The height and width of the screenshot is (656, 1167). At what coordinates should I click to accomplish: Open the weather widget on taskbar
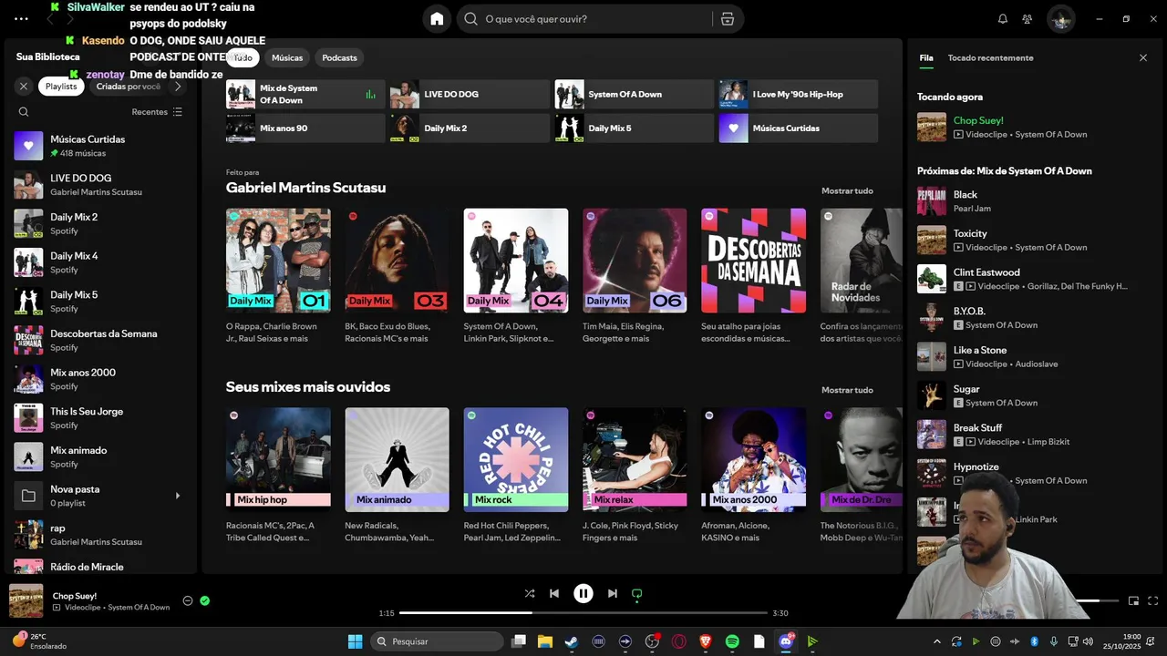[x=39, y=641]
